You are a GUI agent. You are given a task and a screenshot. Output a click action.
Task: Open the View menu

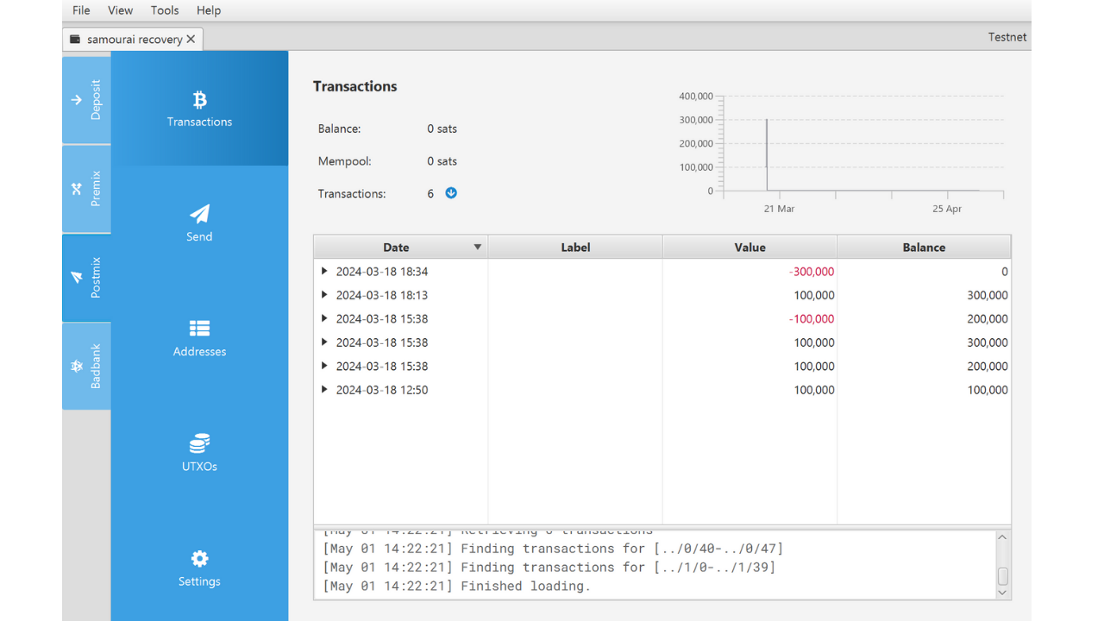pyautogui.click(x=121, y=10)
